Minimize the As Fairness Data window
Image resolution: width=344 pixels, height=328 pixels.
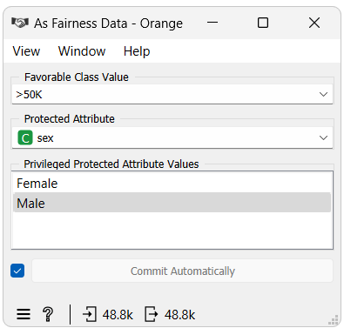pyautogui.click(x=212, y=23)
